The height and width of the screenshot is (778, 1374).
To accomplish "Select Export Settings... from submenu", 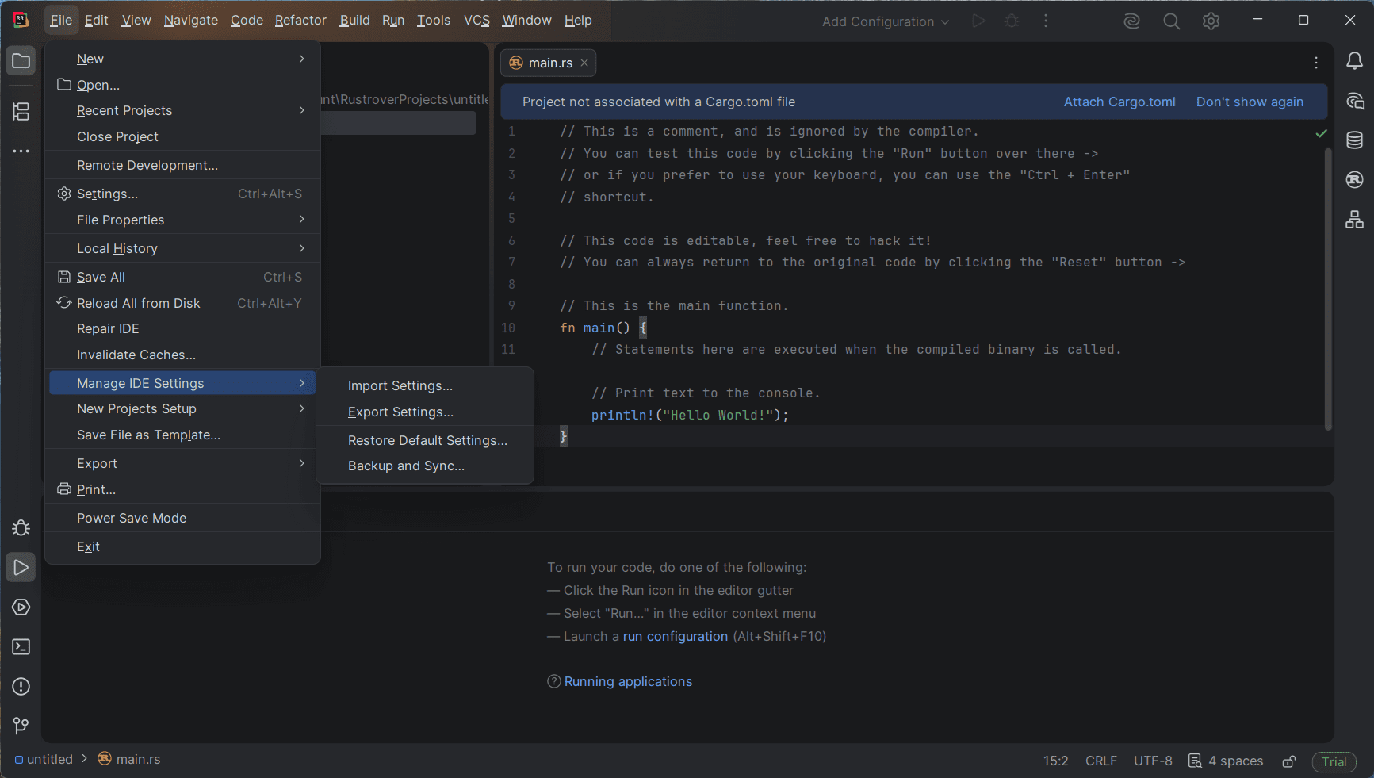I will 400,412.
